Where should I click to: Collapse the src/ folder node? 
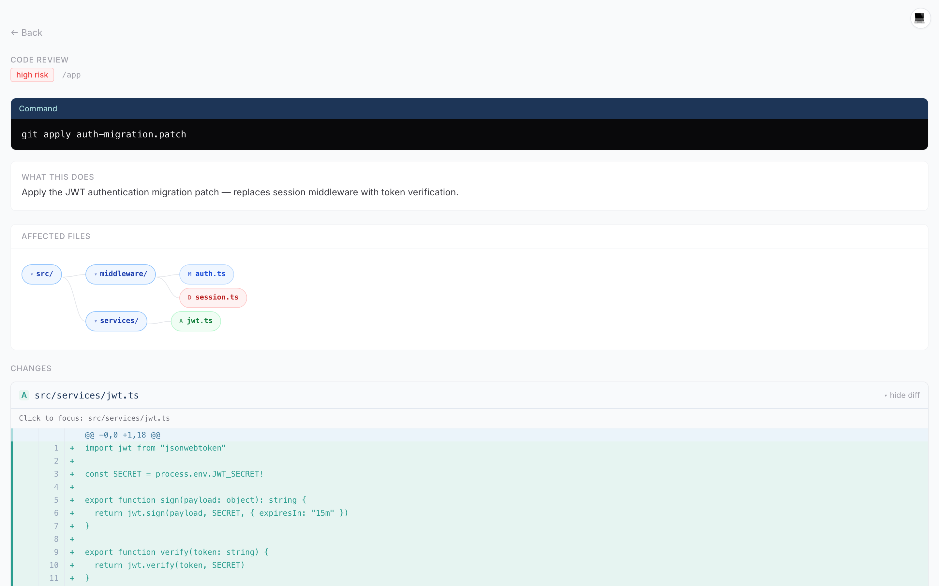click(x=31, y=274)
